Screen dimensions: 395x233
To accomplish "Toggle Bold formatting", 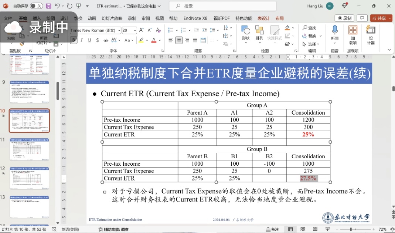I will 74,40.
